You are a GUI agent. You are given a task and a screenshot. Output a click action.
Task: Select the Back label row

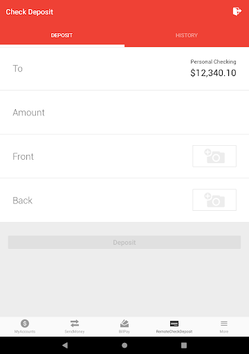[124, 200]
